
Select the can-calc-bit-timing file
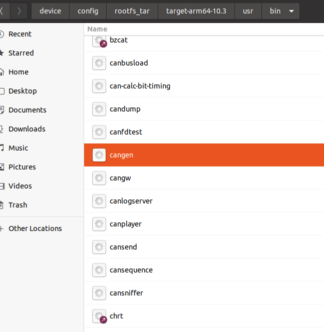click(x=140, y=86)
